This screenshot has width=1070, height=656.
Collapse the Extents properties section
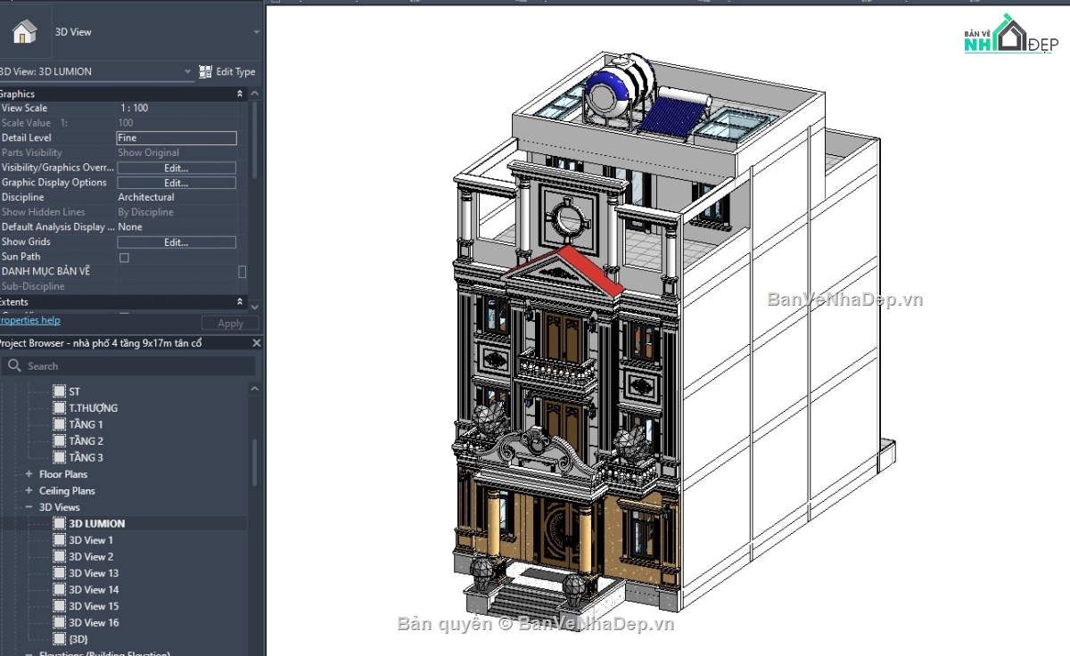click(x=239, y=302)
